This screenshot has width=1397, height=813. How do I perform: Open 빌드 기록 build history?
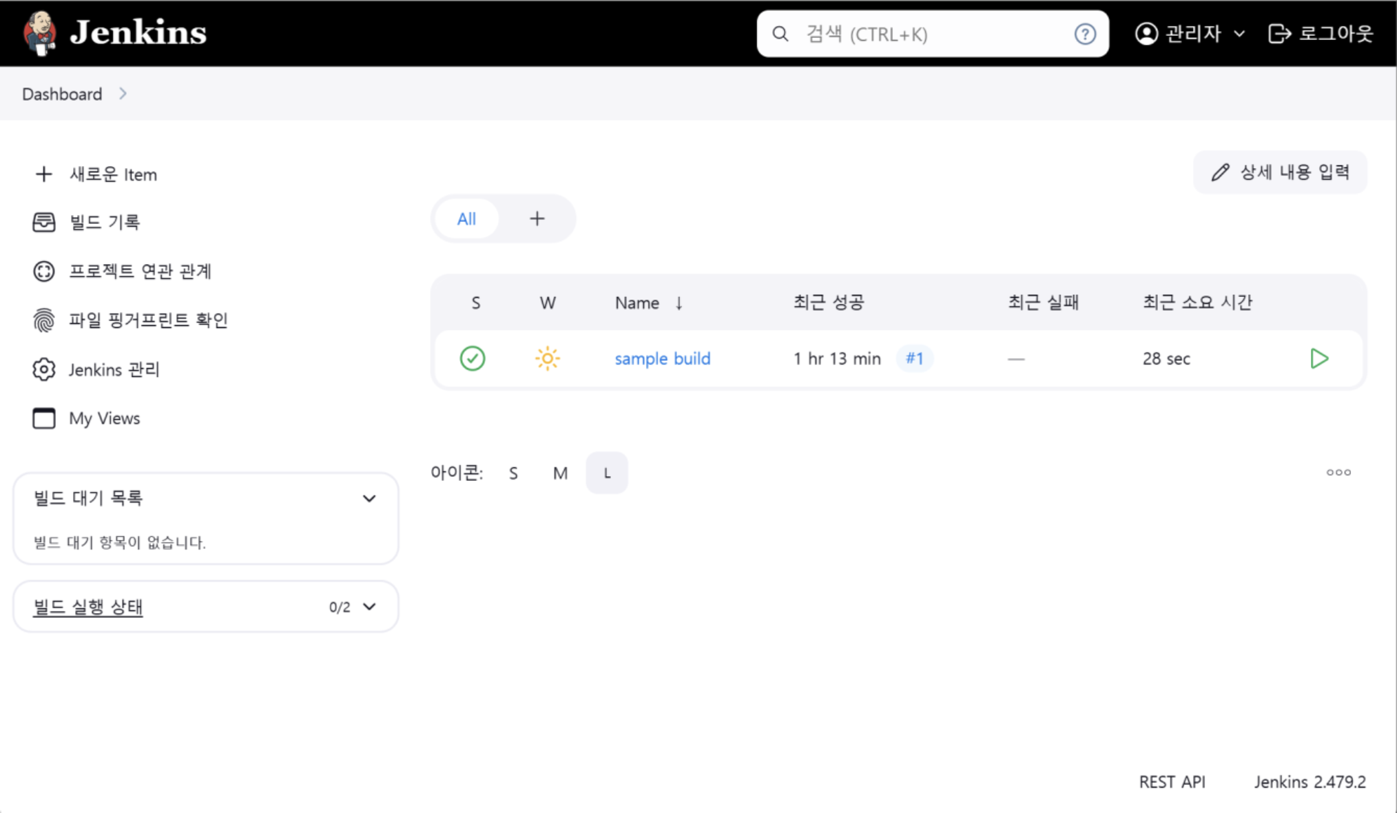pos(87,222)
